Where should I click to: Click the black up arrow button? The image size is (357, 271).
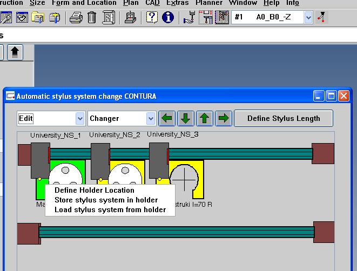(x=15, y=52)
